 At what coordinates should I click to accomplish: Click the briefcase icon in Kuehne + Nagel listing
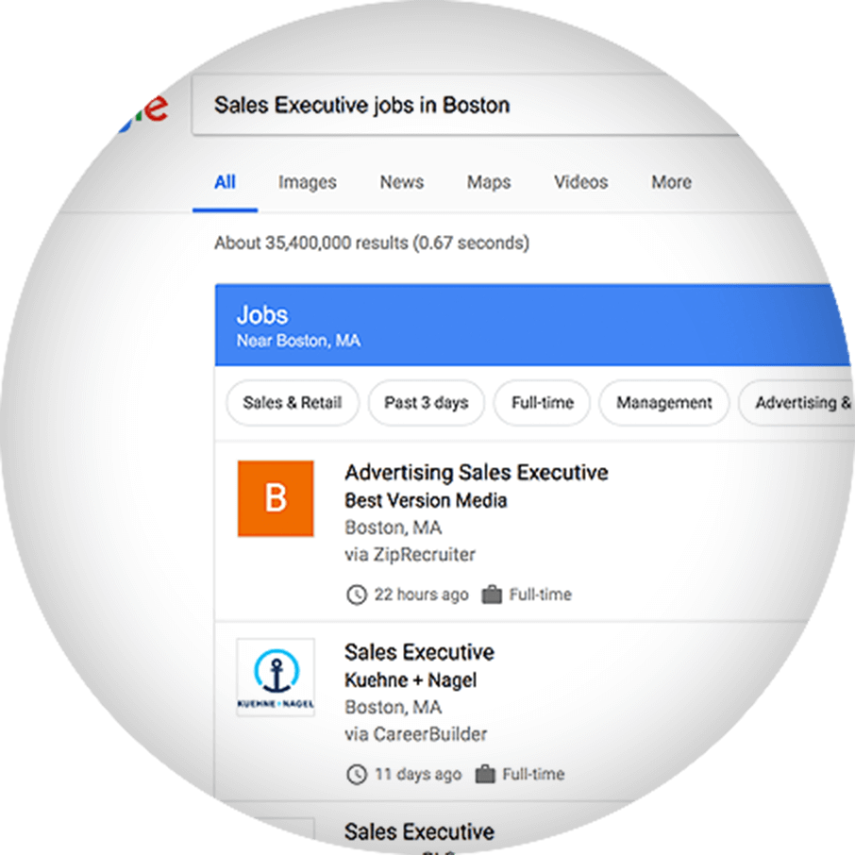tap(485, 774)
